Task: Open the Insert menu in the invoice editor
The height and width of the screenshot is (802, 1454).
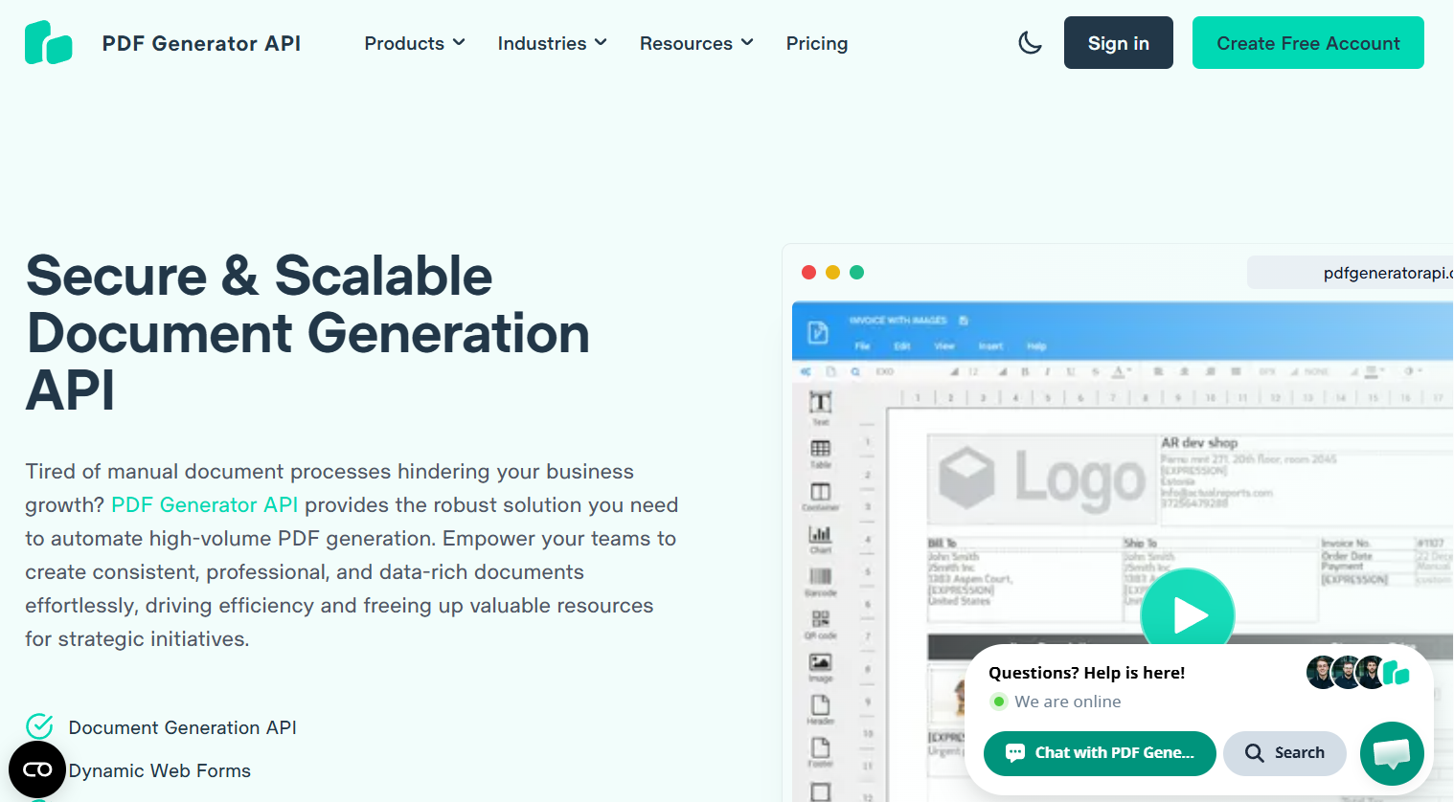Action: (x=990, y=346)
